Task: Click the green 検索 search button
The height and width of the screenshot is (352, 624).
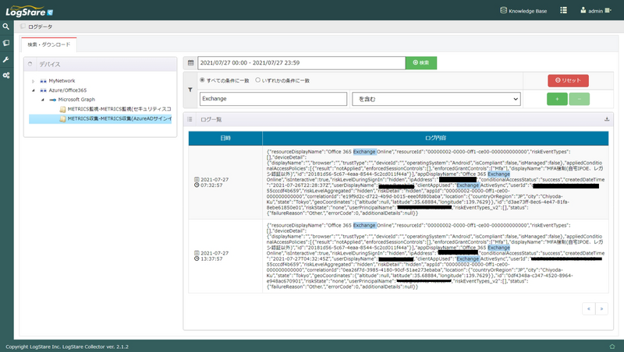Action: point(420,62)
